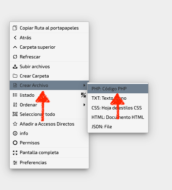172x190 pixels.
Task: Select JSON: File entry
Action: coord(118,127)
